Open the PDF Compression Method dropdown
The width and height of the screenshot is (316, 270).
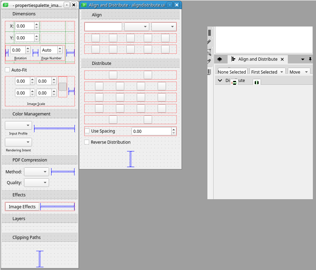point(37,172)
